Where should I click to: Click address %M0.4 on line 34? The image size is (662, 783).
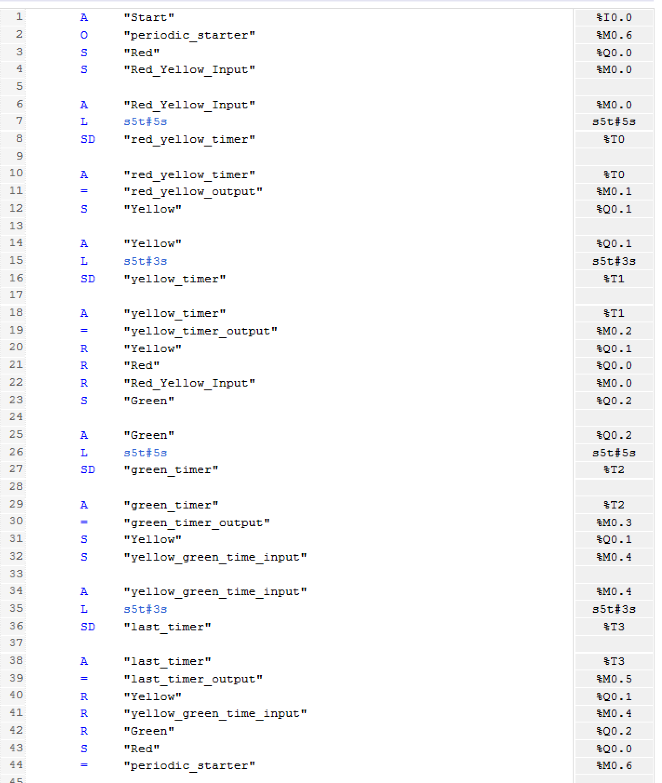pyautogui.click(x=614, y=592)
